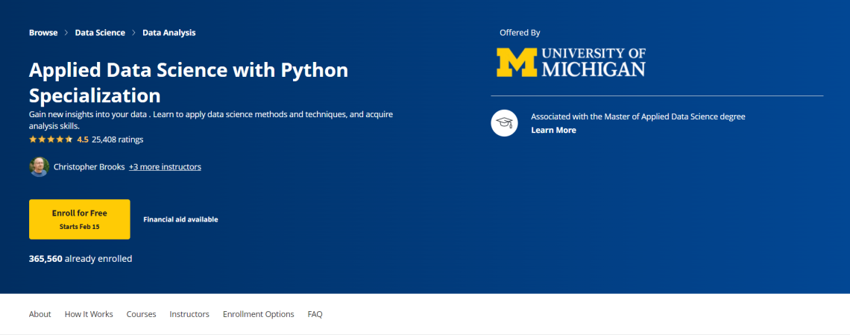Jump to the About section tab
Image resolution: width=850 pixels, height=335 pixels.
40,314
